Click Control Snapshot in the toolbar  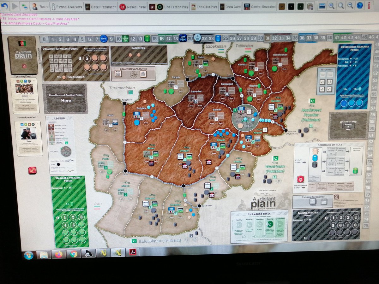pos(260,7)
